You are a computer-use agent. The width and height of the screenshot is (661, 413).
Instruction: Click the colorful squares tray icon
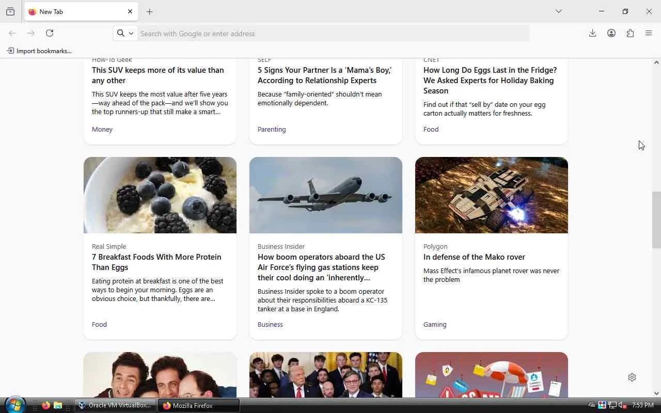point(602,405)
